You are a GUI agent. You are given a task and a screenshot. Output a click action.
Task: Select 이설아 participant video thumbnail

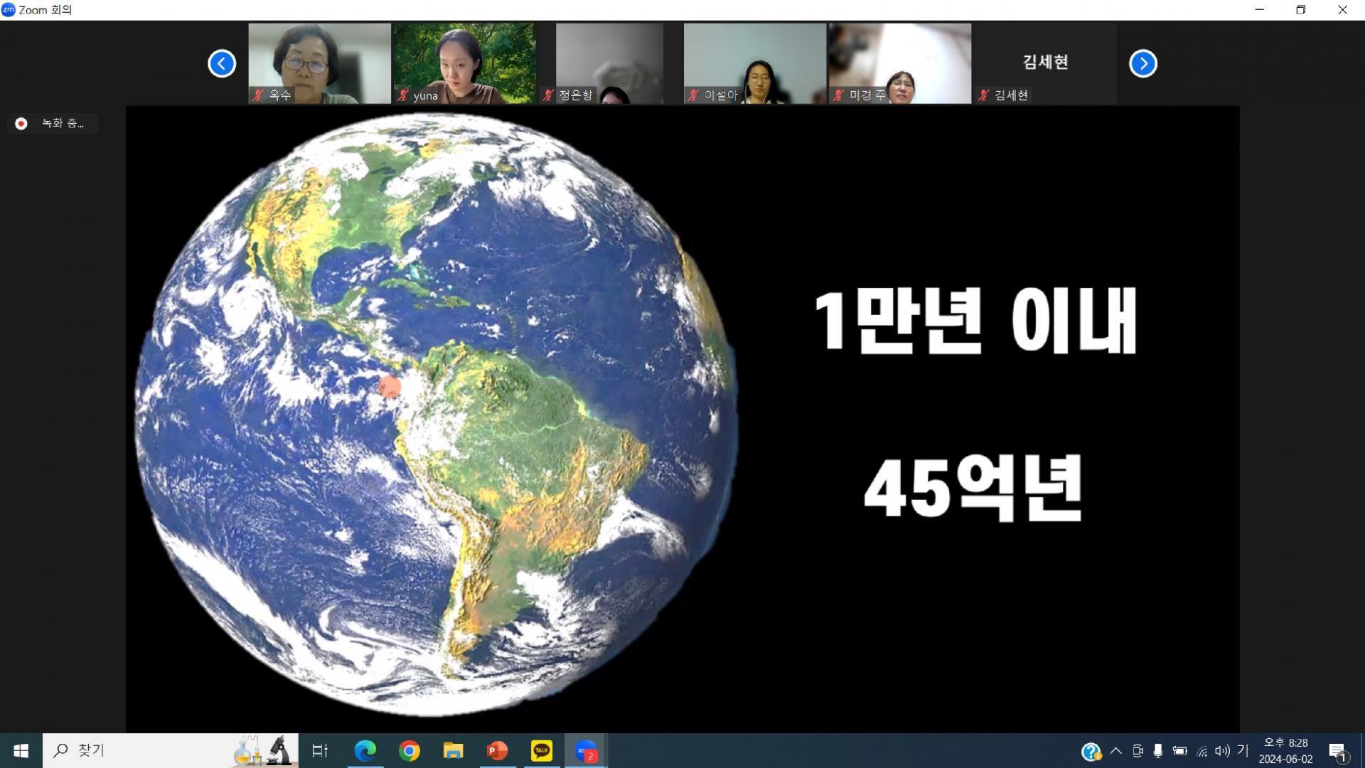pos(754,63)
